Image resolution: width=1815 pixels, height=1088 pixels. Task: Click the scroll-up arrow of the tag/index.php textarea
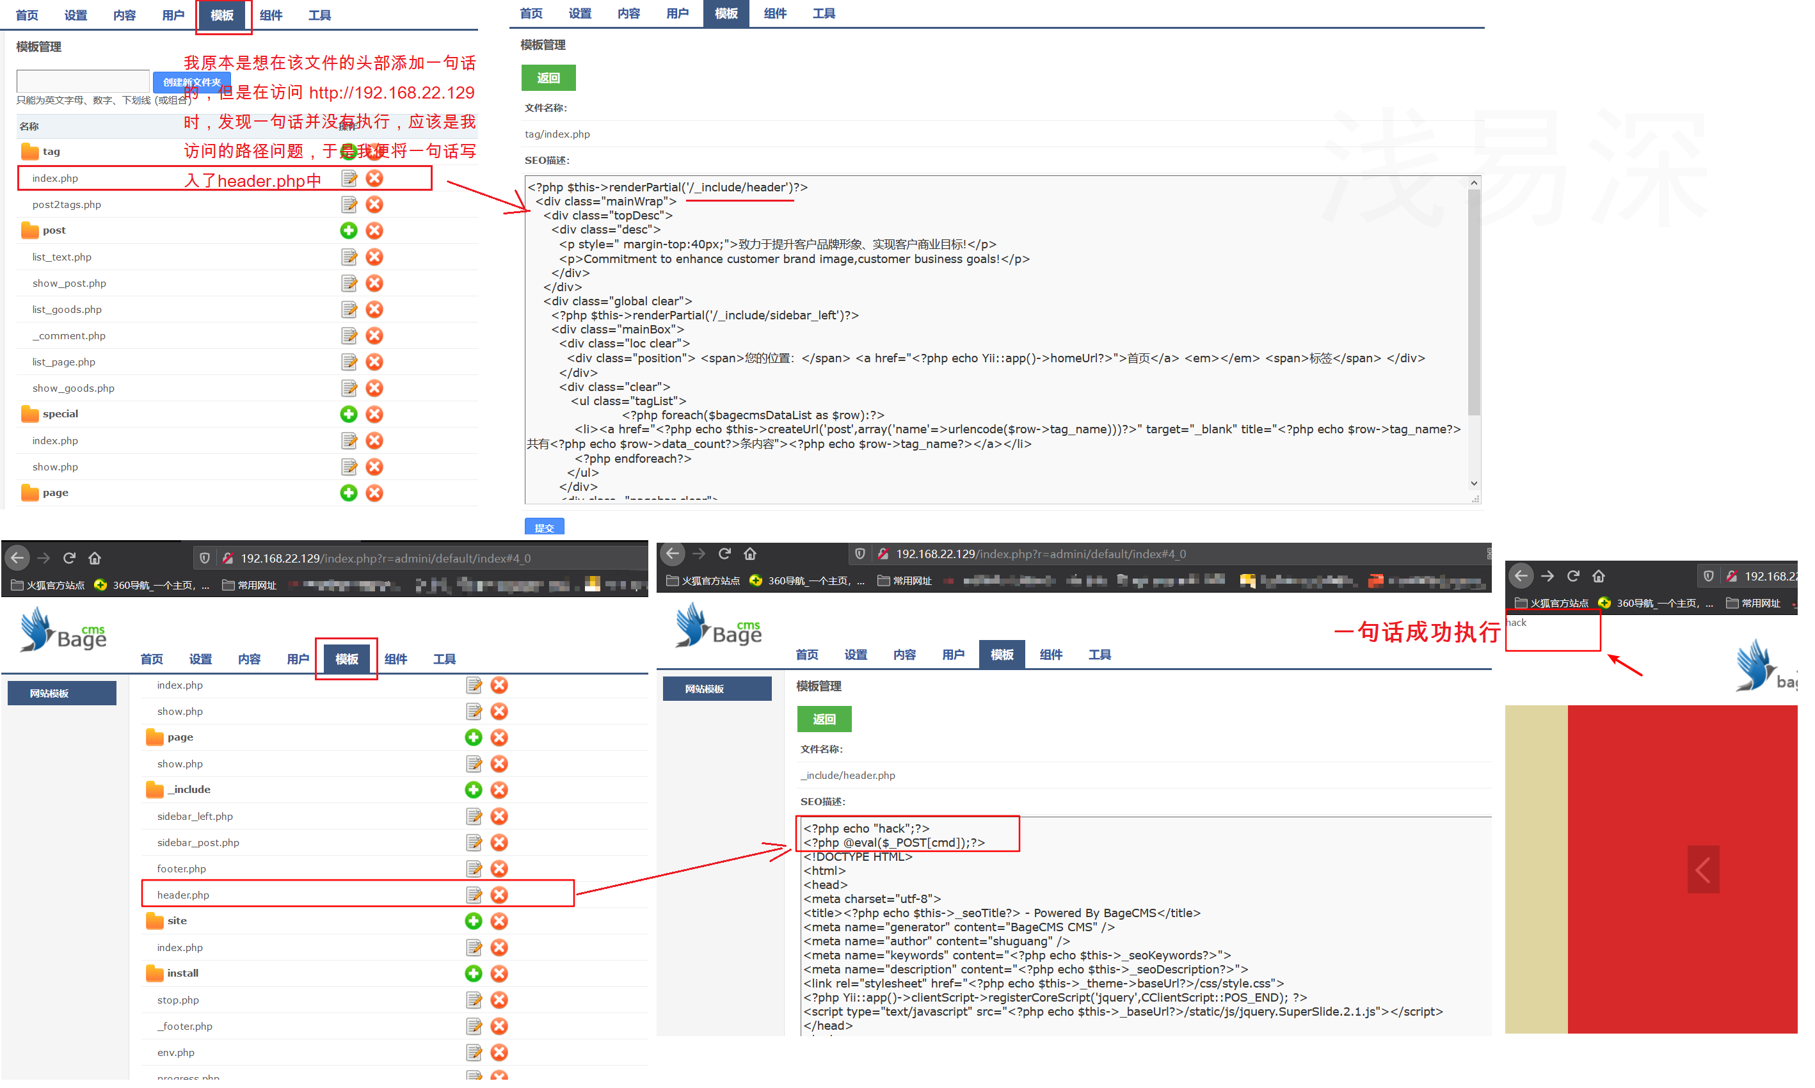coord(1474,182)
